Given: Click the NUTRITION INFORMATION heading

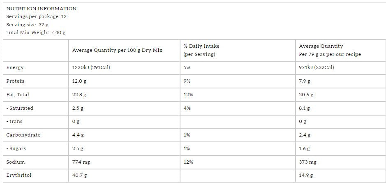Looking at the screenshot, I should 42,9.
